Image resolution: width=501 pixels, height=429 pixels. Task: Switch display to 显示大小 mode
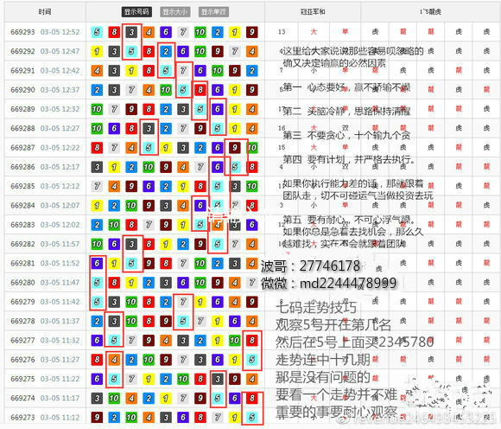[175, 12]
